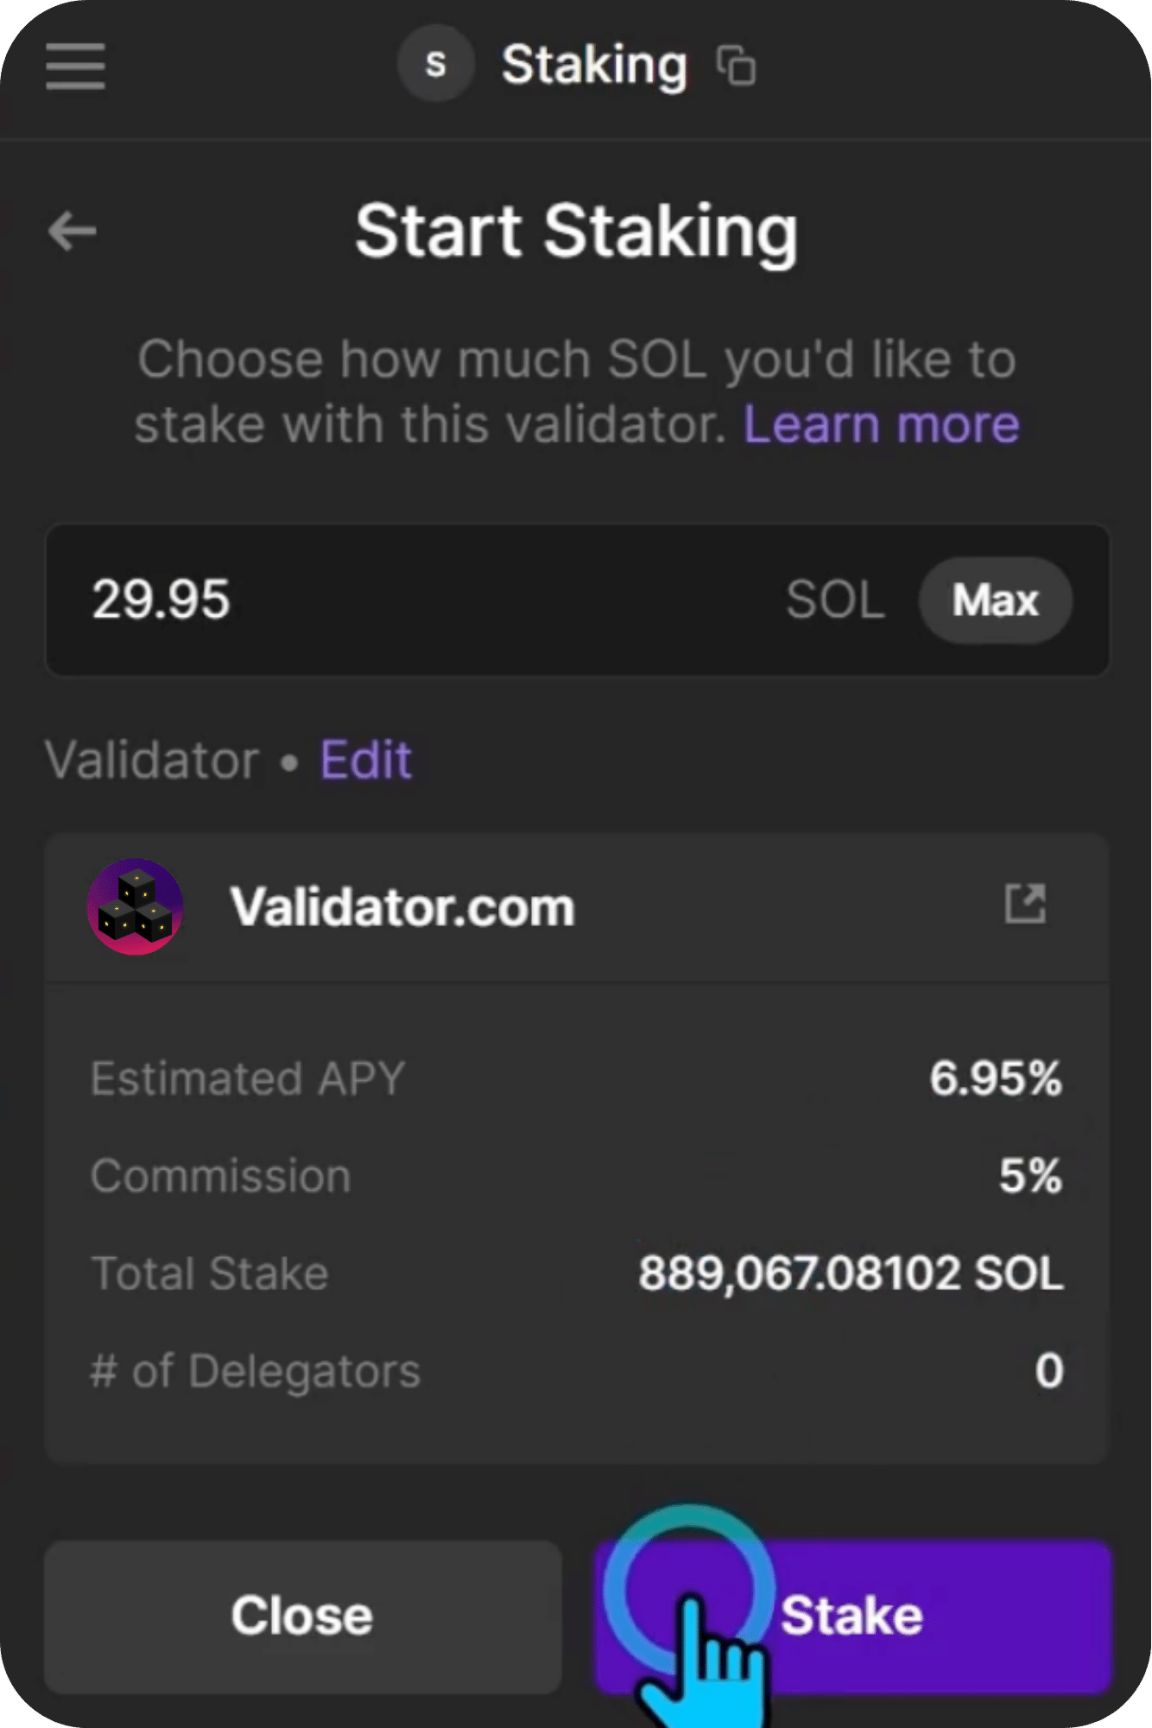
Task: Select the Validator.com name
Action: tap(402, 907)
